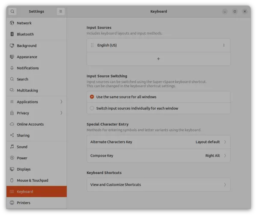257x216 pixels.
Task: Open Sharing settings label
Action: pos(23,136)
